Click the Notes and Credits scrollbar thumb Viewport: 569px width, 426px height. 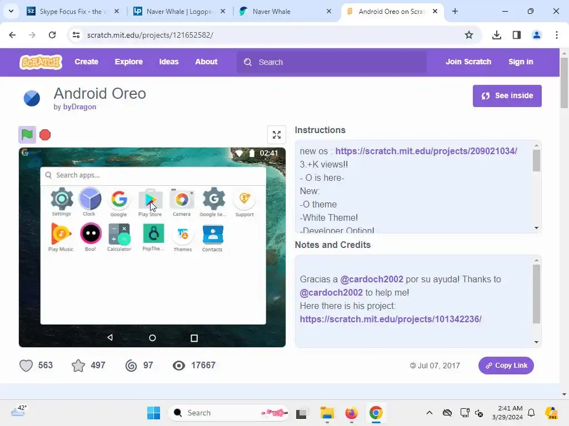coord(536,294)
